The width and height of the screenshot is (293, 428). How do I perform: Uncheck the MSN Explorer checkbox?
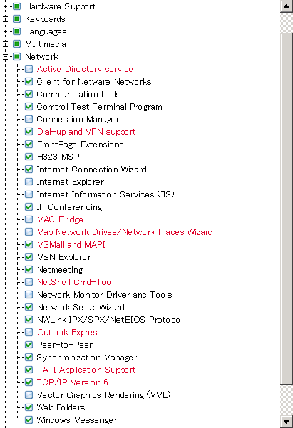click(29, 257)
